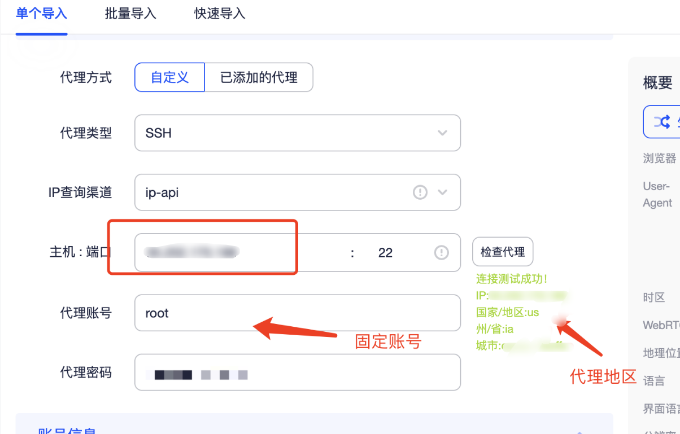The image size is (680, 434).
Task: Click the 代理密码 password field
Action: click(x=297, y=372)
